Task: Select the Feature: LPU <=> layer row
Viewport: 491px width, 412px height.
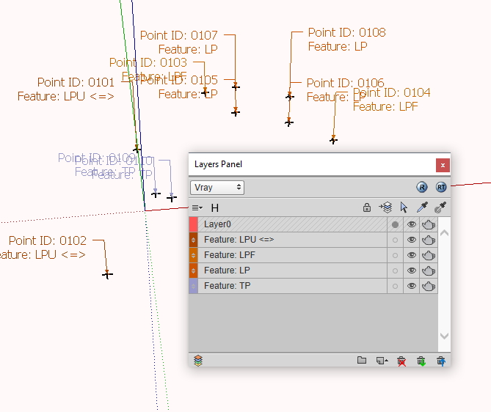Action: click(x=286, y=240)
